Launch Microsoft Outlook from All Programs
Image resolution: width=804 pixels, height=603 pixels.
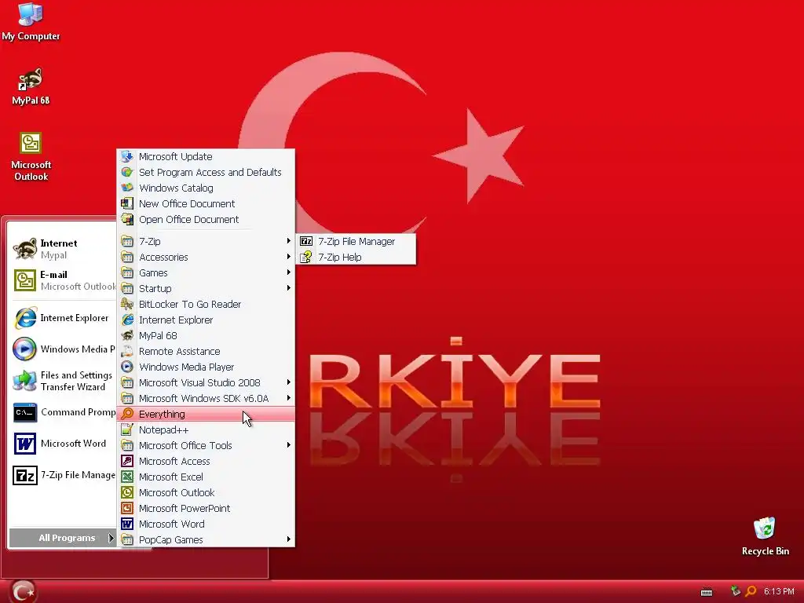206,493
